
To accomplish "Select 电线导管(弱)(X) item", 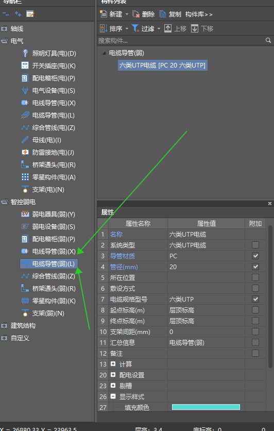I will click(x=48, y=251).
